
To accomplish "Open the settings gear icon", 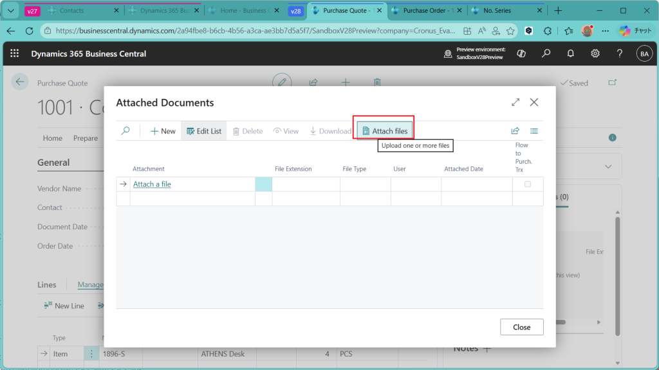I will [595, 54].
